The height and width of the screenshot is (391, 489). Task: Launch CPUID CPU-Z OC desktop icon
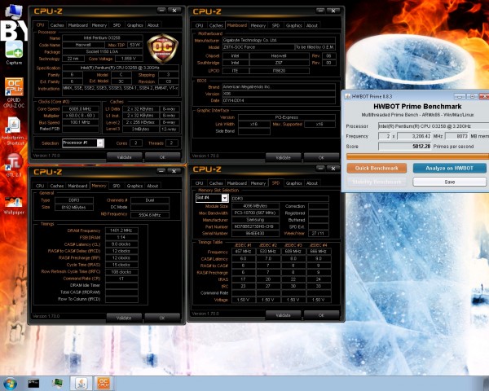click(x=14, y=93)
